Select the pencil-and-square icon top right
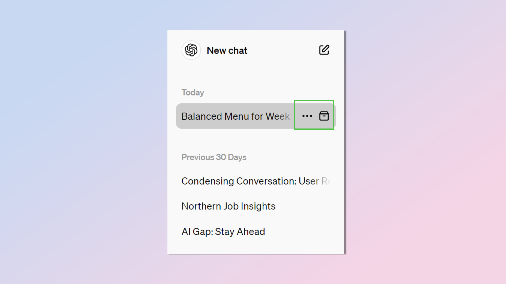 (x=324, y=50)
